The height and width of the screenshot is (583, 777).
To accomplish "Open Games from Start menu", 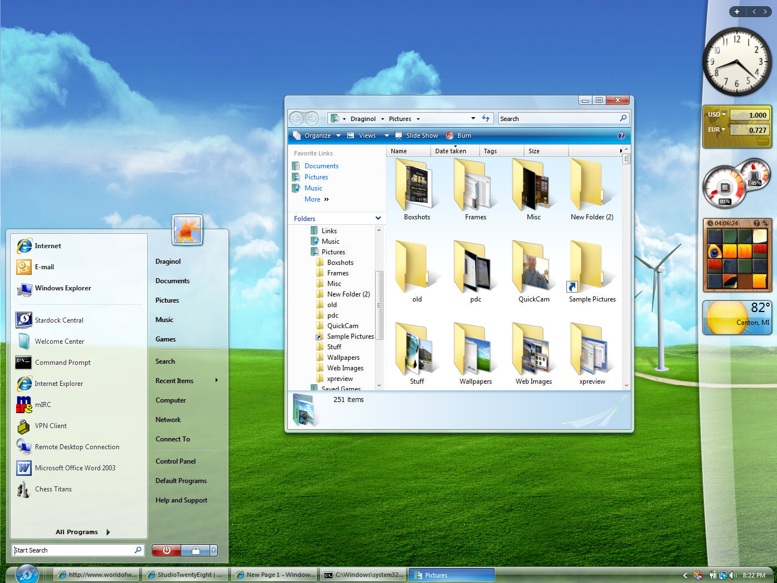I will click(x=165, y=339).
